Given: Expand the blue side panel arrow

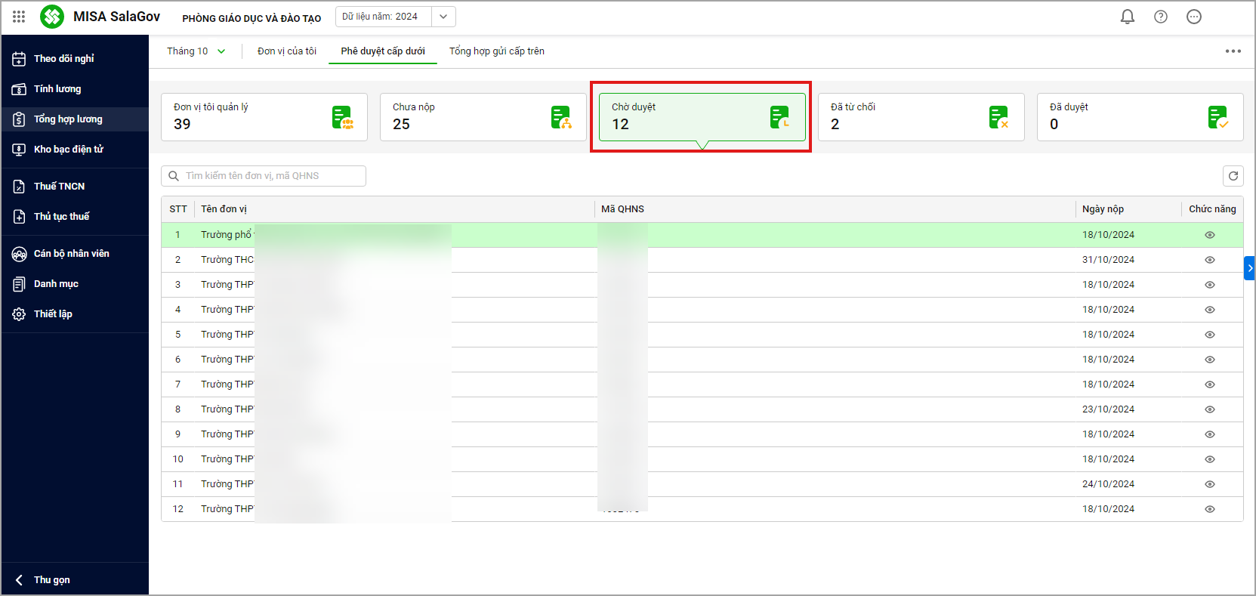Looking at the screenshot, I should 1249,268.
